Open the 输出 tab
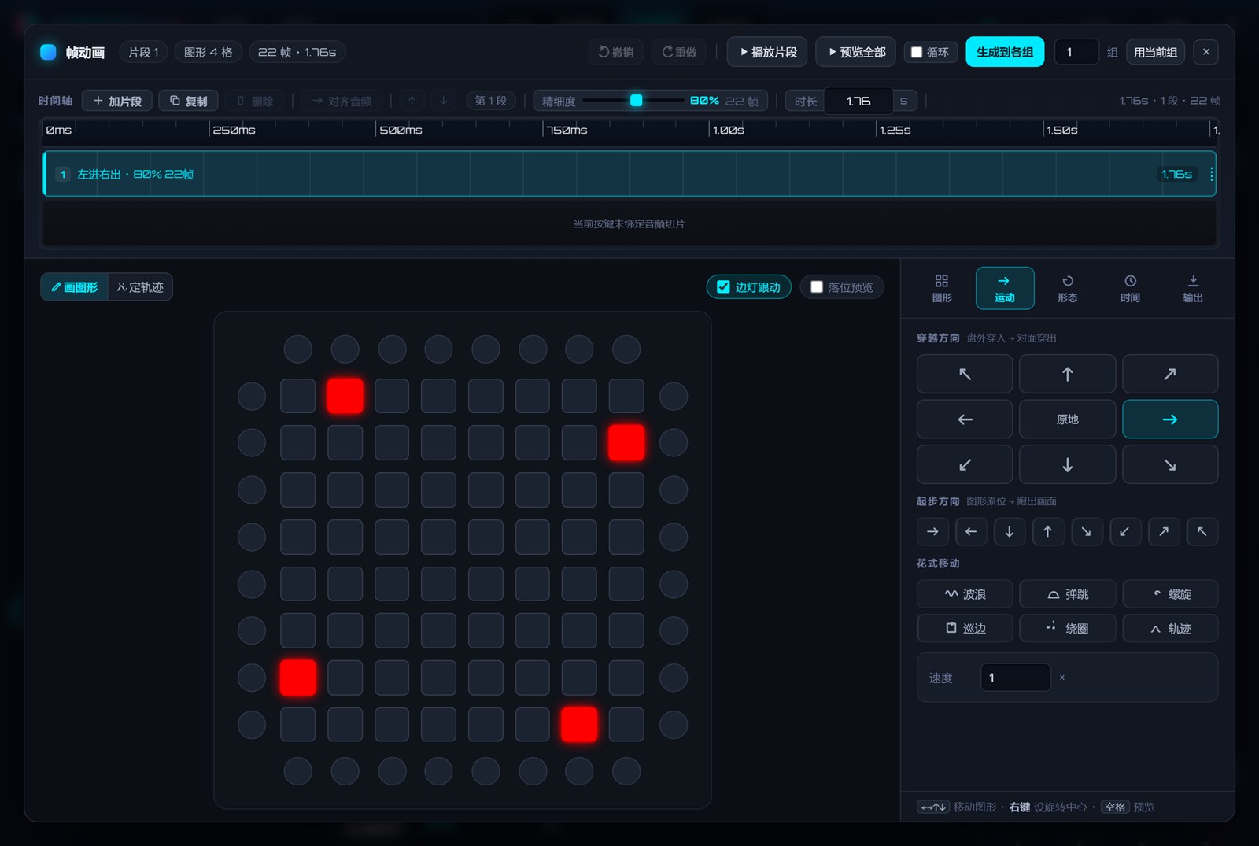1259x846 pixels. pyautogui.click(x=1193, y=289)
